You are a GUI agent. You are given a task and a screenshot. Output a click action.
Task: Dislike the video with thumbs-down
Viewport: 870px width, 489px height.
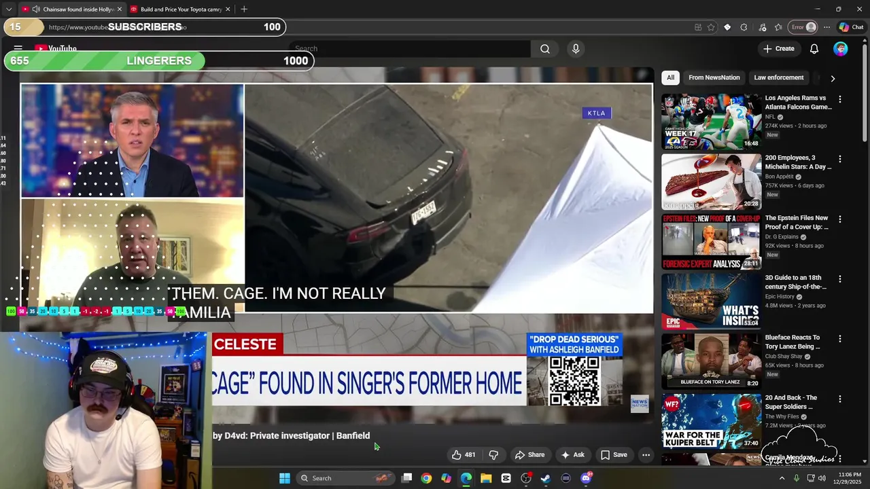494,455
